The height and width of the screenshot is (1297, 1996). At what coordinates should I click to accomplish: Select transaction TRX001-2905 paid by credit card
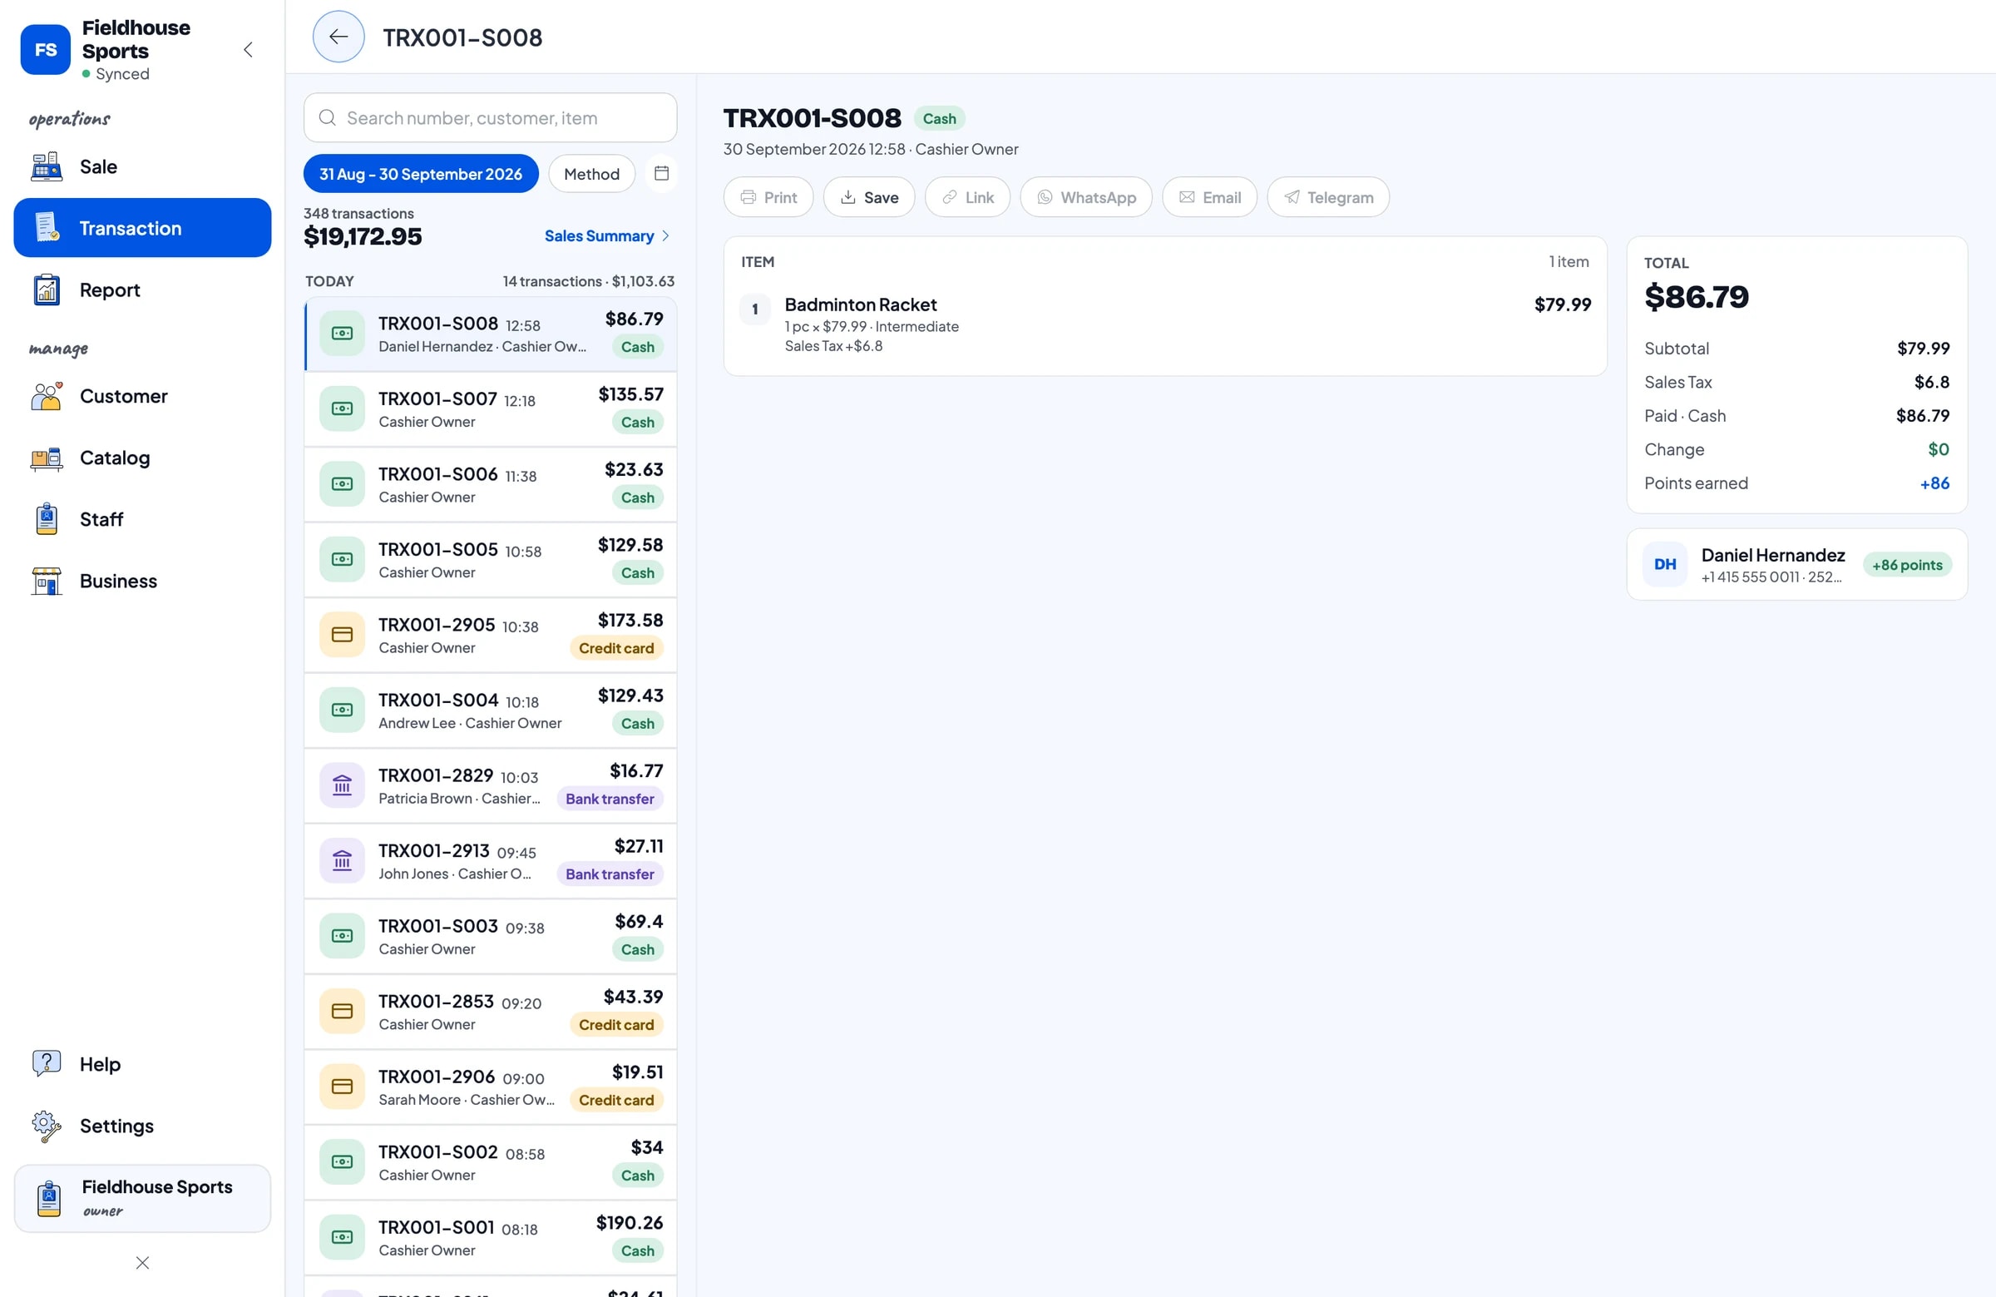click(x=490, y=635)
